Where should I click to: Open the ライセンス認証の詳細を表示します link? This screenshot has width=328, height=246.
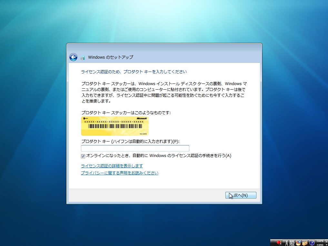[x=112, y=166]
